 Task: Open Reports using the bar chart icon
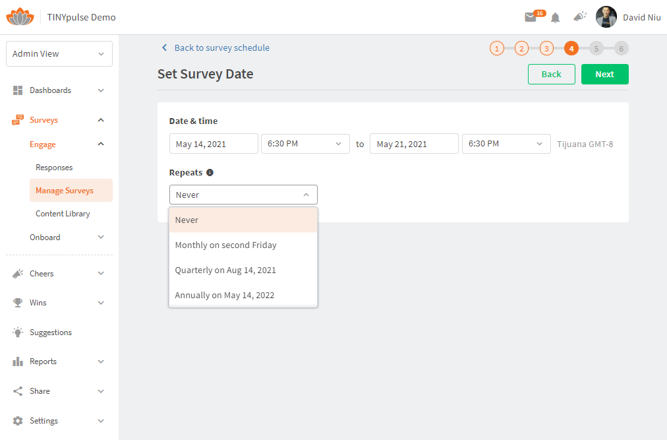click(x=18, y=361)
